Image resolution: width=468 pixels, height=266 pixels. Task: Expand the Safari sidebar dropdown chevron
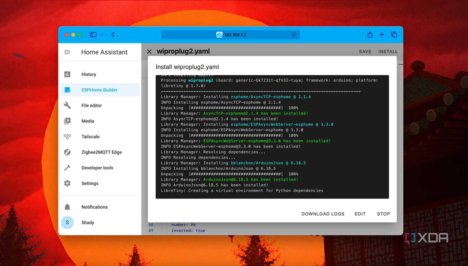click(x=102, y=35)
